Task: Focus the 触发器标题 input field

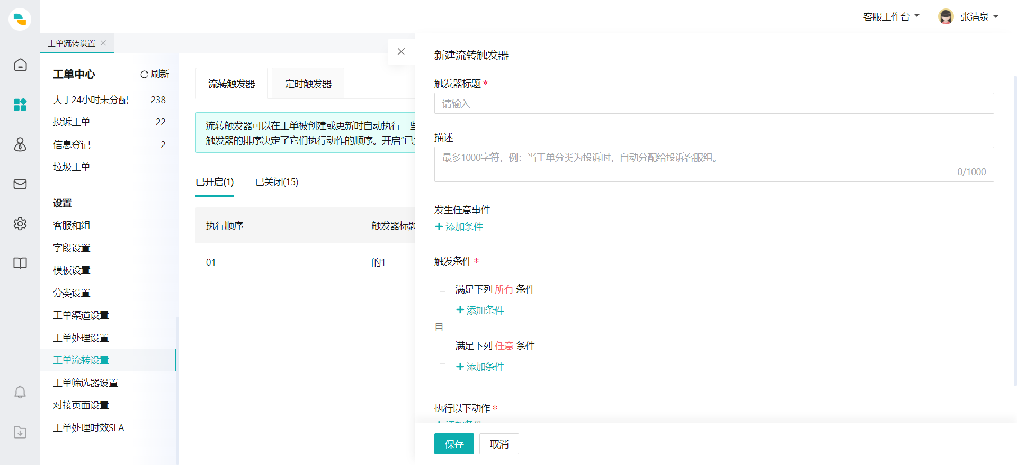Action: click(714, 103)
